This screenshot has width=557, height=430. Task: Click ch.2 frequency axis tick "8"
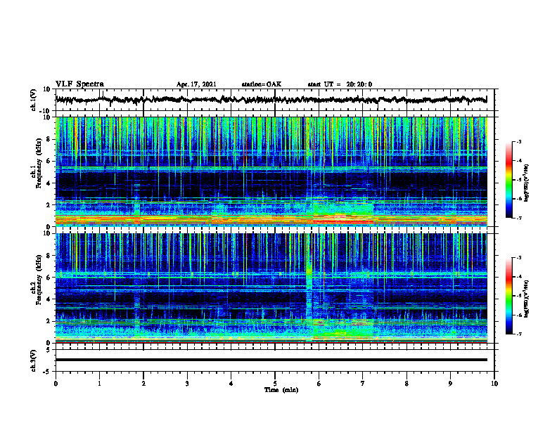(x=49, y=256)
